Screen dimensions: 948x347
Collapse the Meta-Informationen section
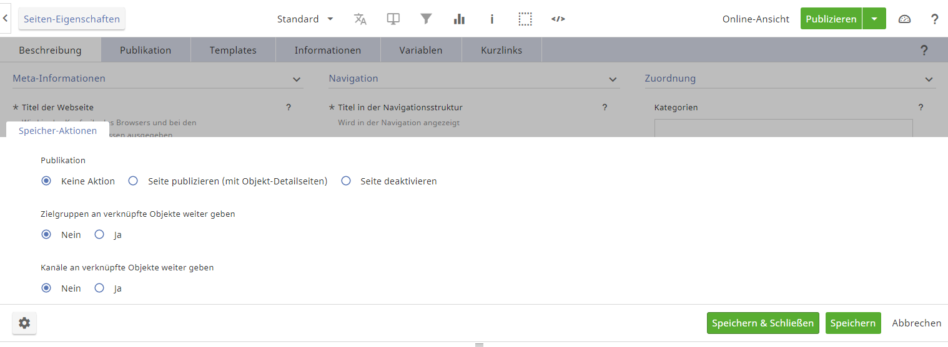297,79
